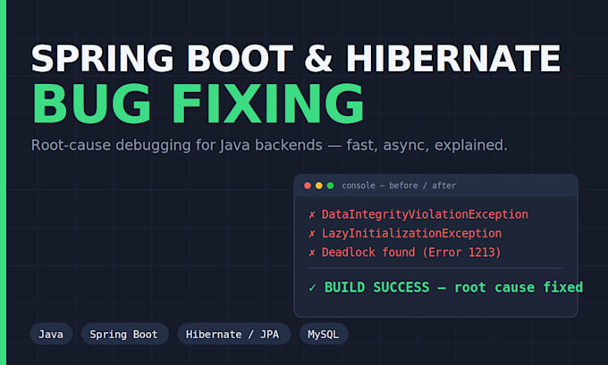This screenshot has width=608, height=365.
Task: Click the green checkmark before BUILD SUCCESS
Action: [x=313, y=288]
